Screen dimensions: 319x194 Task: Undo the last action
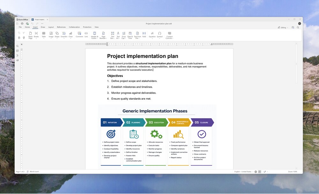32,24
